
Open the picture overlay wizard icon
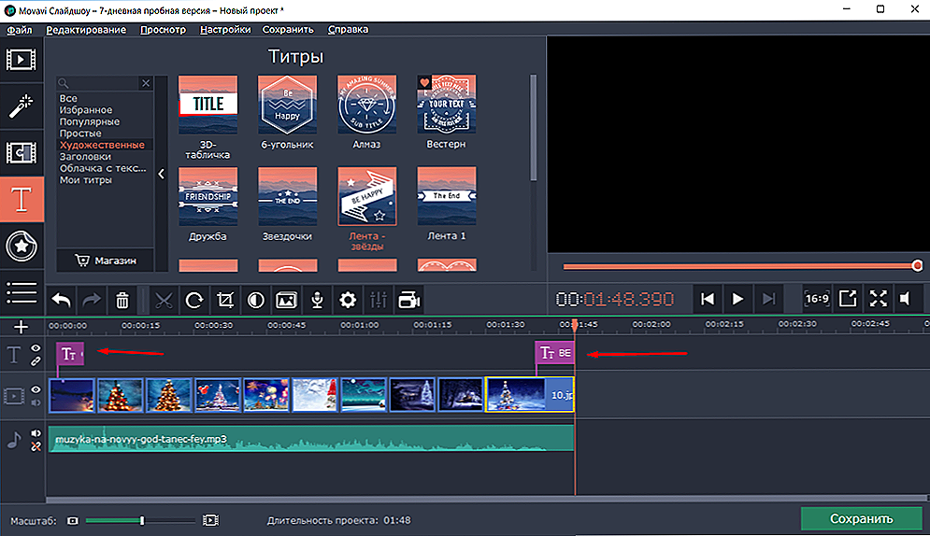286,301
